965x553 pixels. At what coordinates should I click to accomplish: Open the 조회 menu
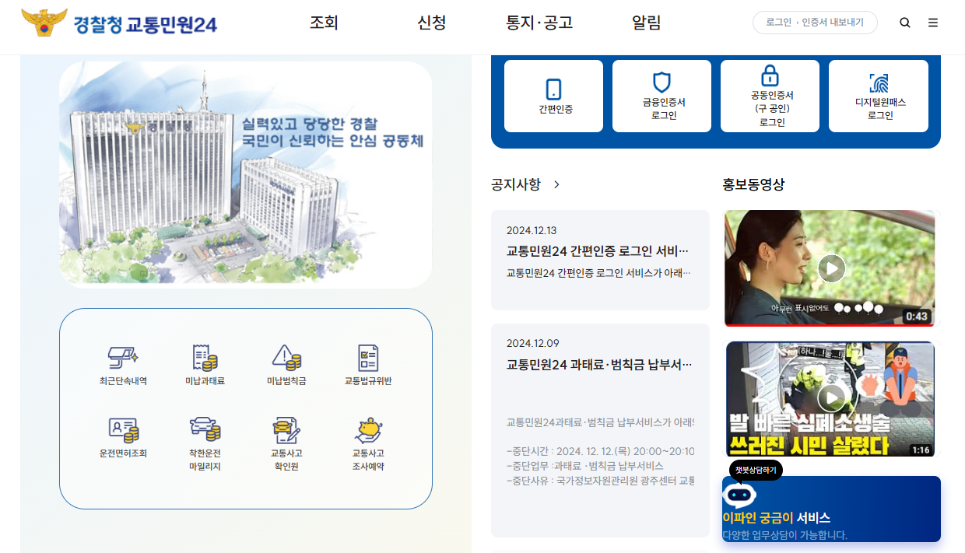click(x=324, y=23)
